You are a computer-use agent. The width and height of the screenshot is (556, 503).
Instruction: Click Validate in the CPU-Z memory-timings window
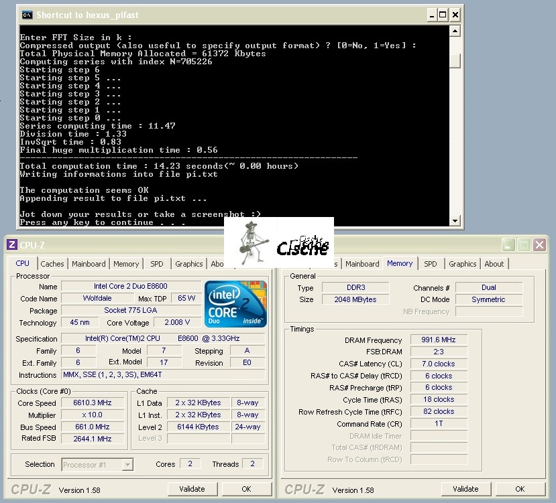(466, 489)
